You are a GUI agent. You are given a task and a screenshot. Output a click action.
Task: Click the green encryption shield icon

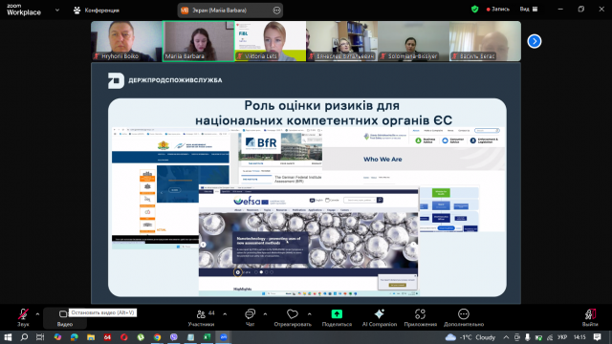click(x=474, y=10)
